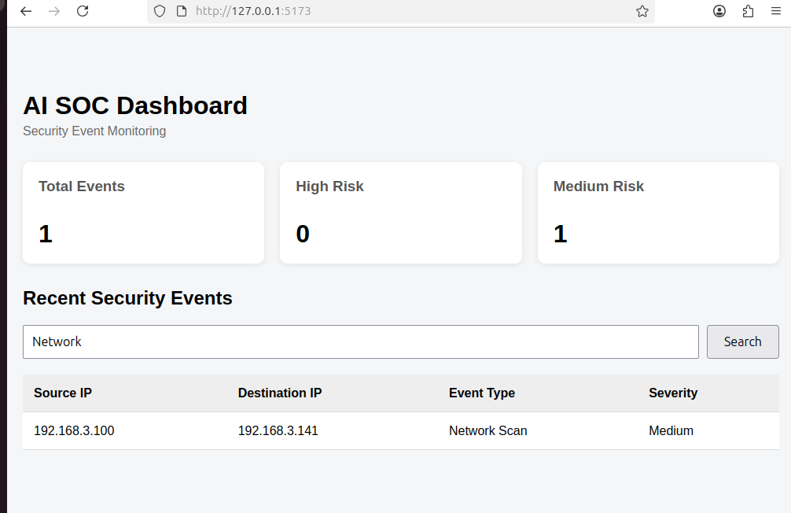Click the Medium Risk card label
Screen dimensions: 791x513
tap(598, 186)
